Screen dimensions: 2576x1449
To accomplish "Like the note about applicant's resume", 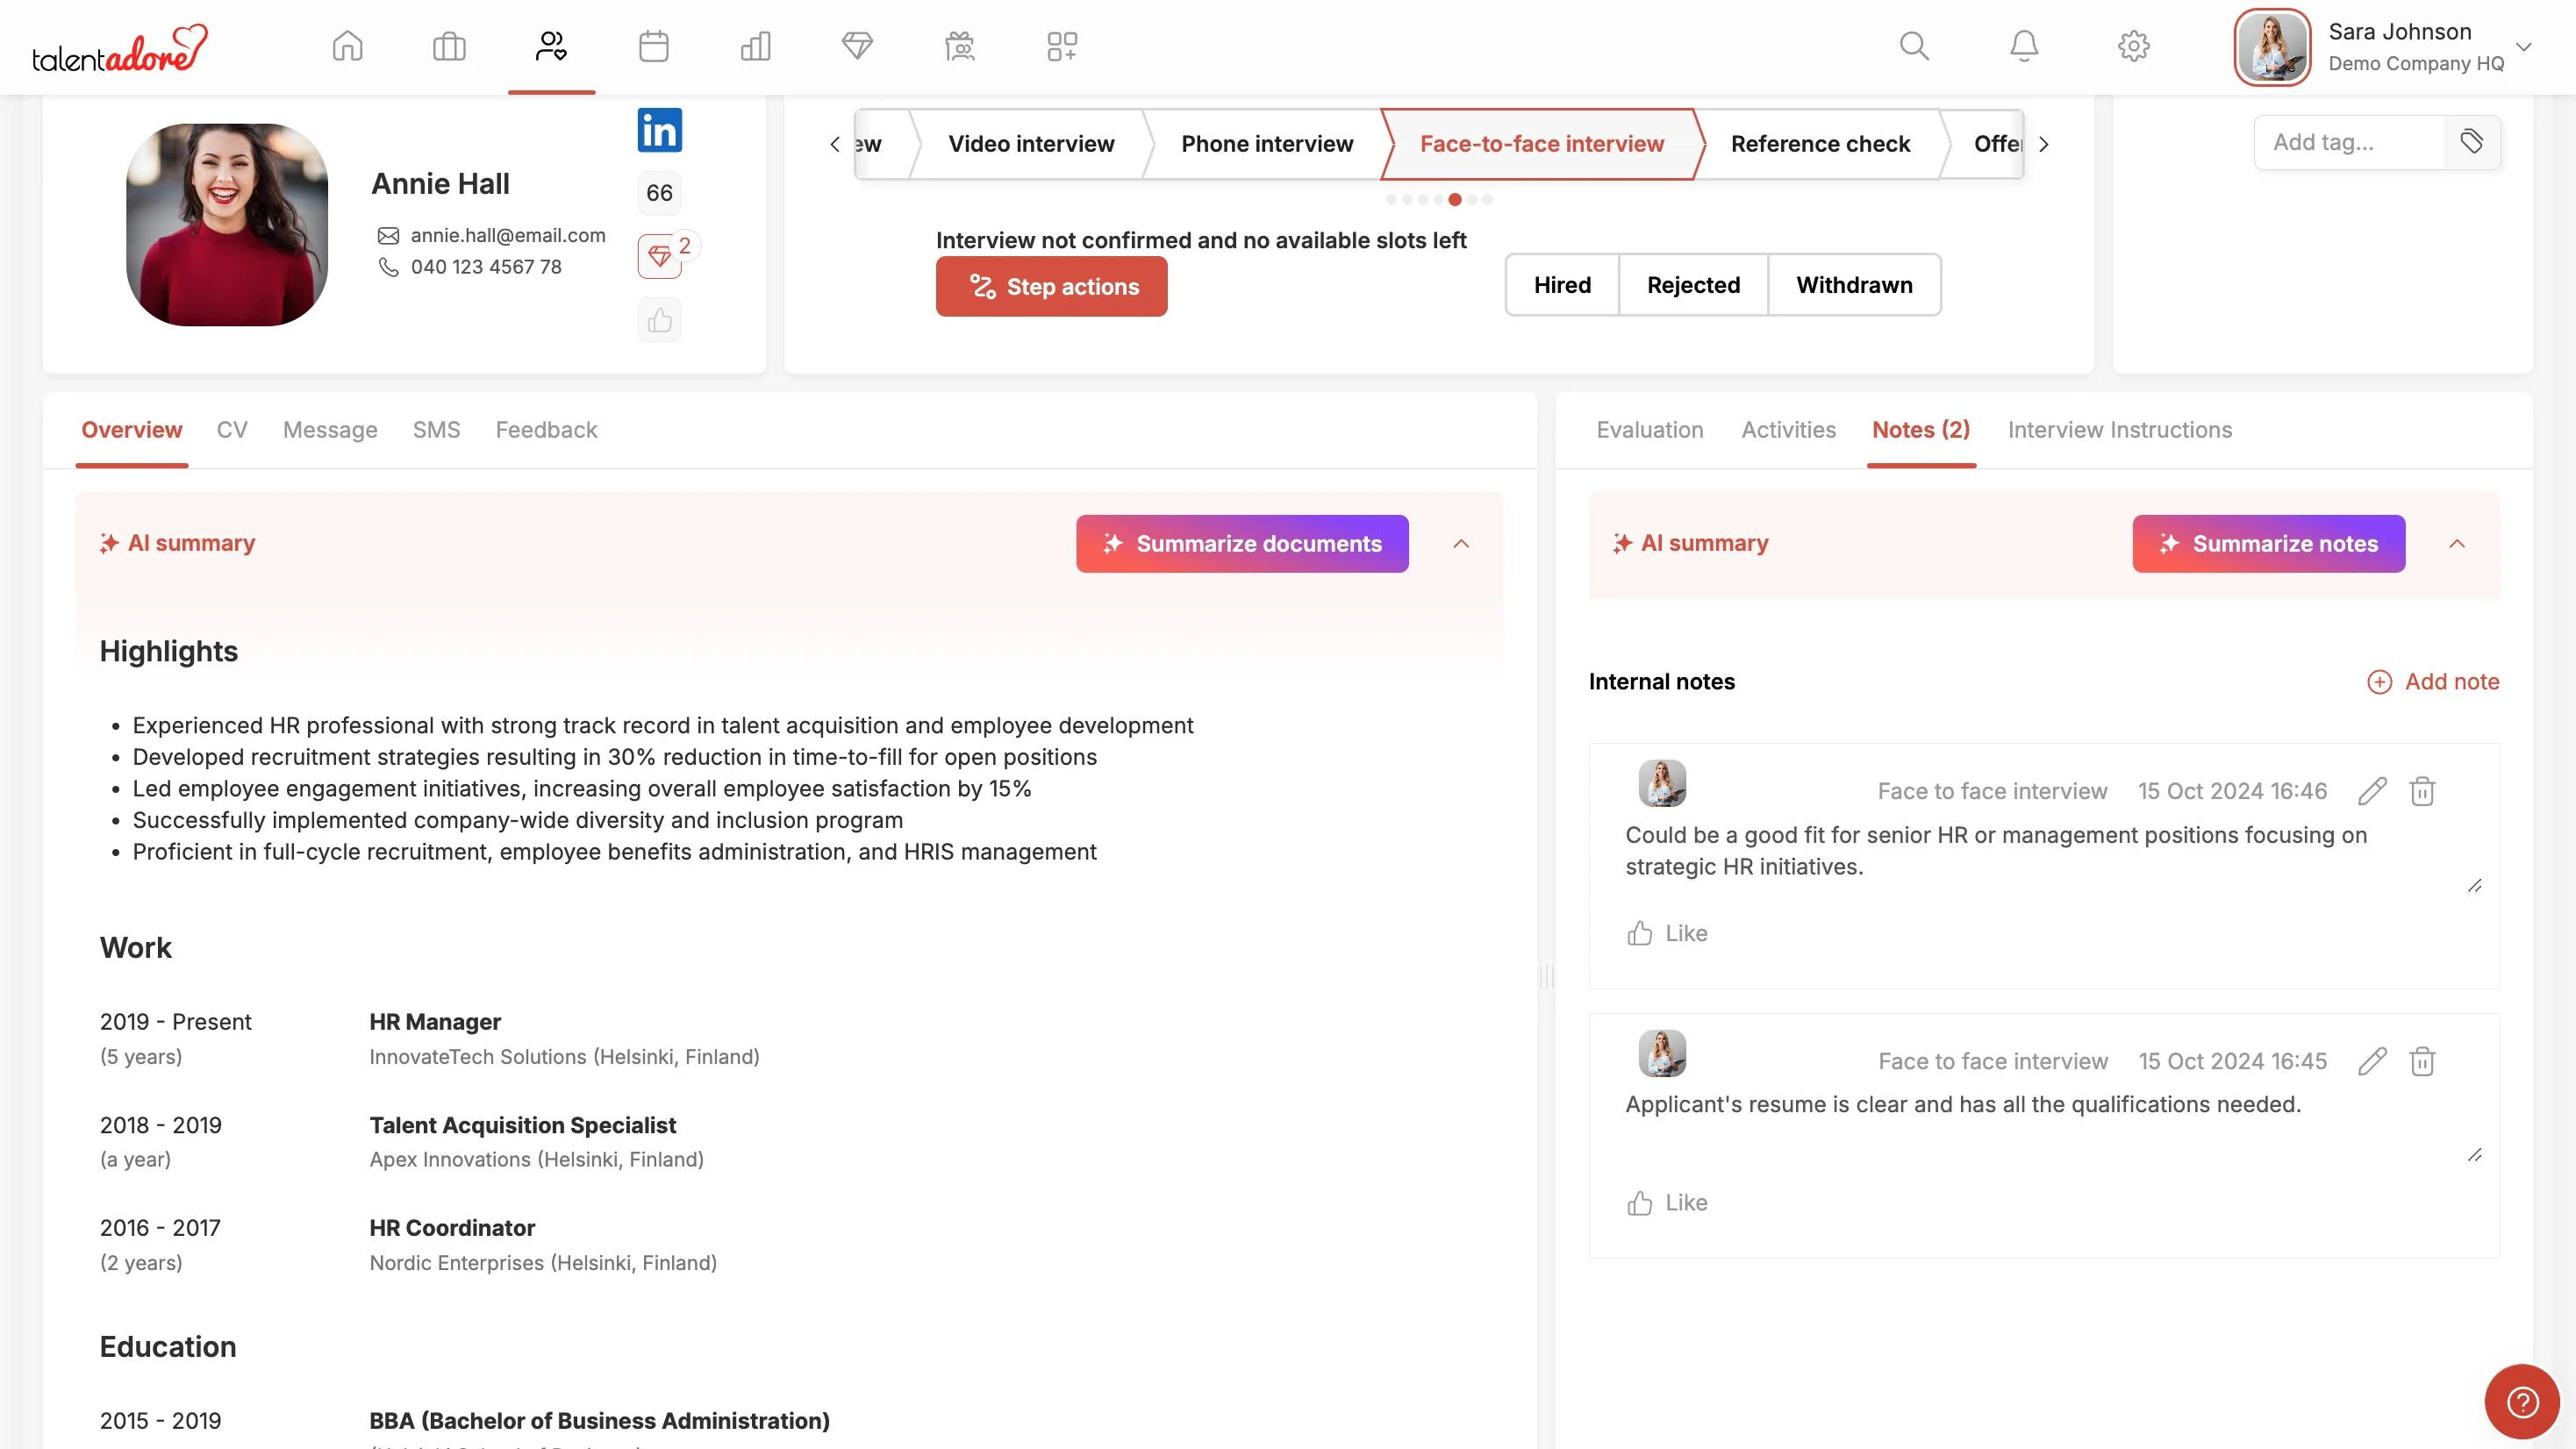I will pos(1667,1203).
